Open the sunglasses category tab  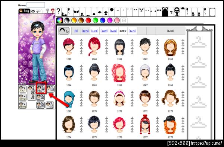pos(159,12)
